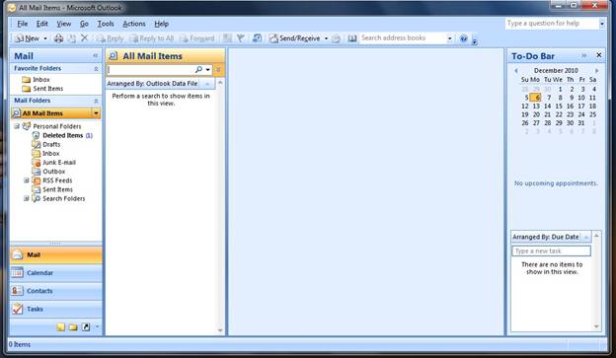Click the blue Help question mark icon

point(464,38)
